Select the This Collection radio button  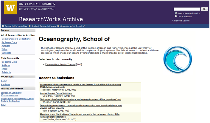pos(176,16)
